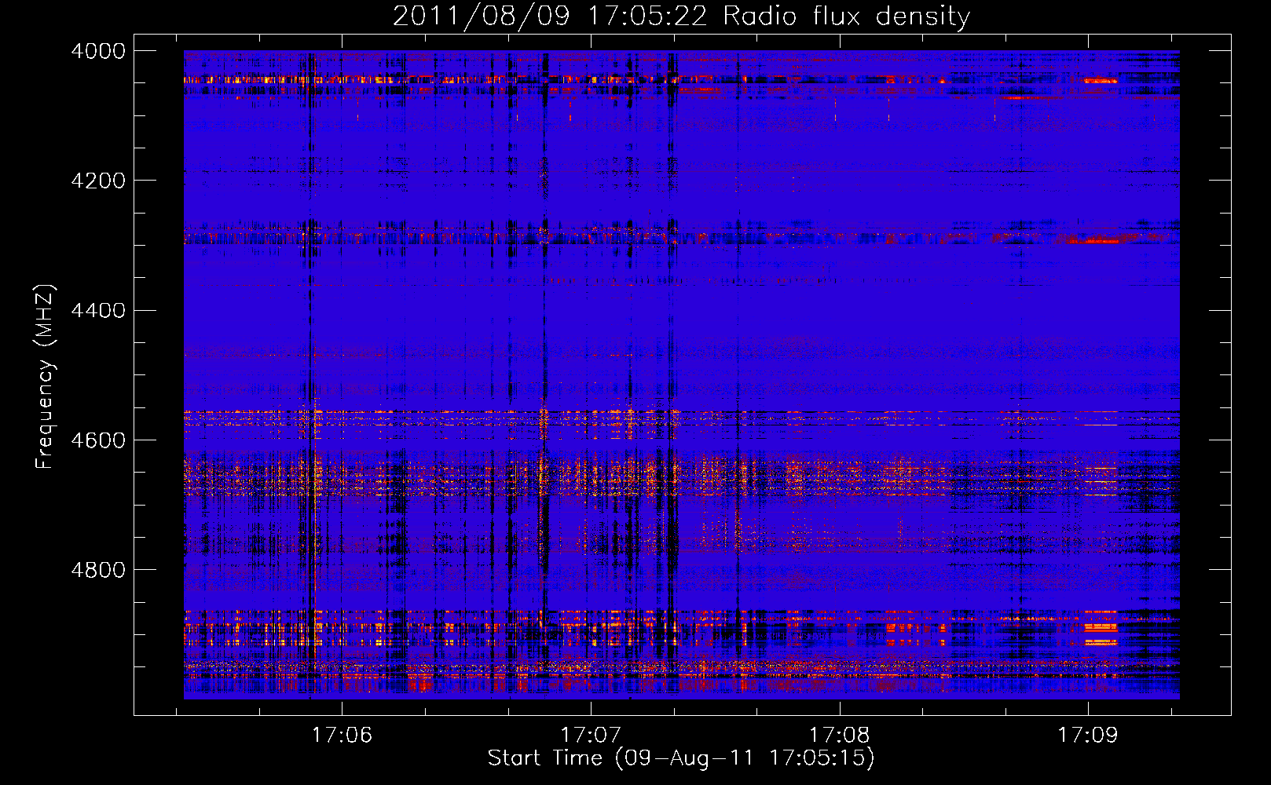Click the 17:08 time axis label
The width and height of the screenshot is (1271, 785).
pyautogui.click(x=839, y=736)
